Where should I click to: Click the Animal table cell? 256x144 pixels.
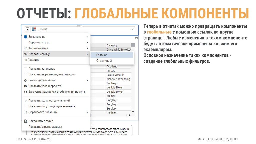(118, 96)
